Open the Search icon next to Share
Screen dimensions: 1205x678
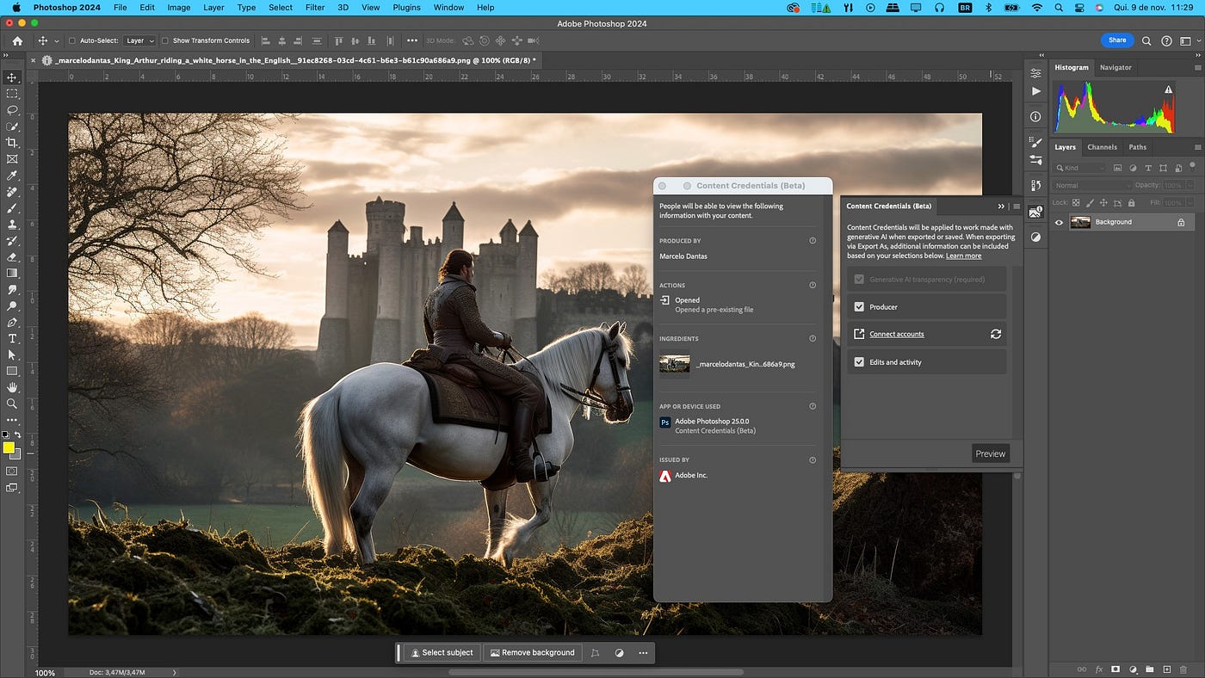tap(1146, 40)
